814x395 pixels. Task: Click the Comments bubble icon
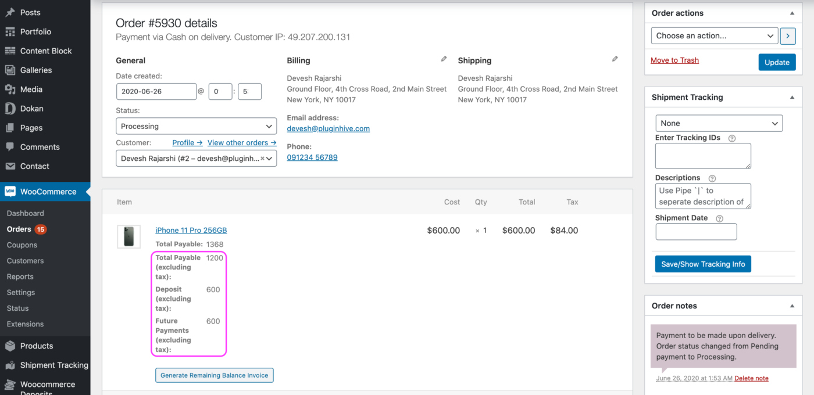(x=10, y=146)
